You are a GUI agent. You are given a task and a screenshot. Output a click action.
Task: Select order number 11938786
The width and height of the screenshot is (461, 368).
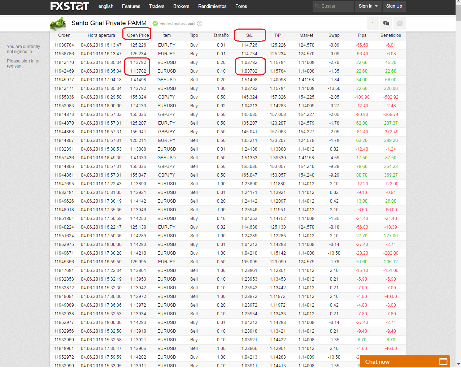click(x=64, y=54)
